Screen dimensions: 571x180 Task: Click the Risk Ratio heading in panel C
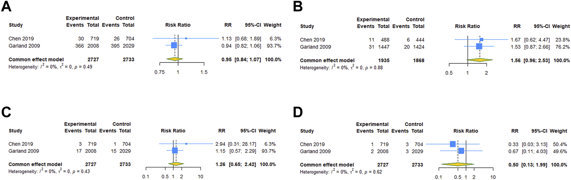coord(173,131)
